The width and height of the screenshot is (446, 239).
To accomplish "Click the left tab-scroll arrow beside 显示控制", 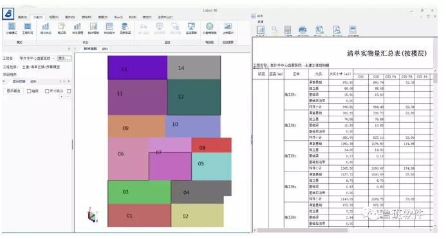I will coord(4,82).
